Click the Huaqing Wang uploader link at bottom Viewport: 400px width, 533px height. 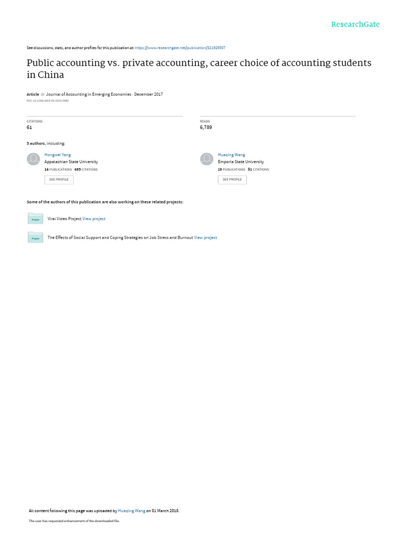pyautogui.click(x=132, y=511)
